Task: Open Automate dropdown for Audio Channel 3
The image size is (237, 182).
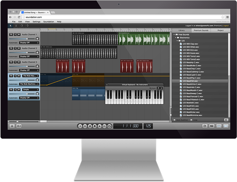Action: tap(29, 70)
